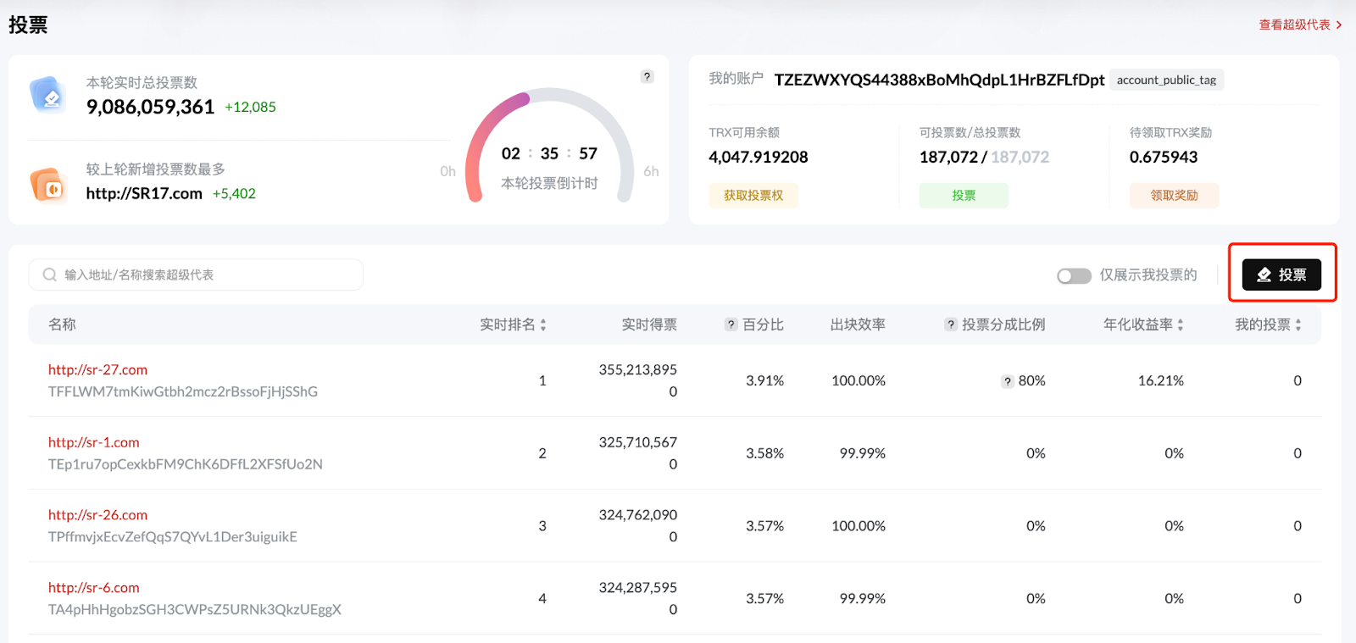Click 16.21% annual yield cell
Image resolution: width=1356 pixels, height=643 pixels.
(1161, 381)
